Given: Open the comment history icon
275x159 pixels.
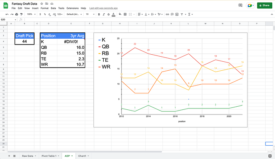Looking at the screenshot, I should point(240,5).
